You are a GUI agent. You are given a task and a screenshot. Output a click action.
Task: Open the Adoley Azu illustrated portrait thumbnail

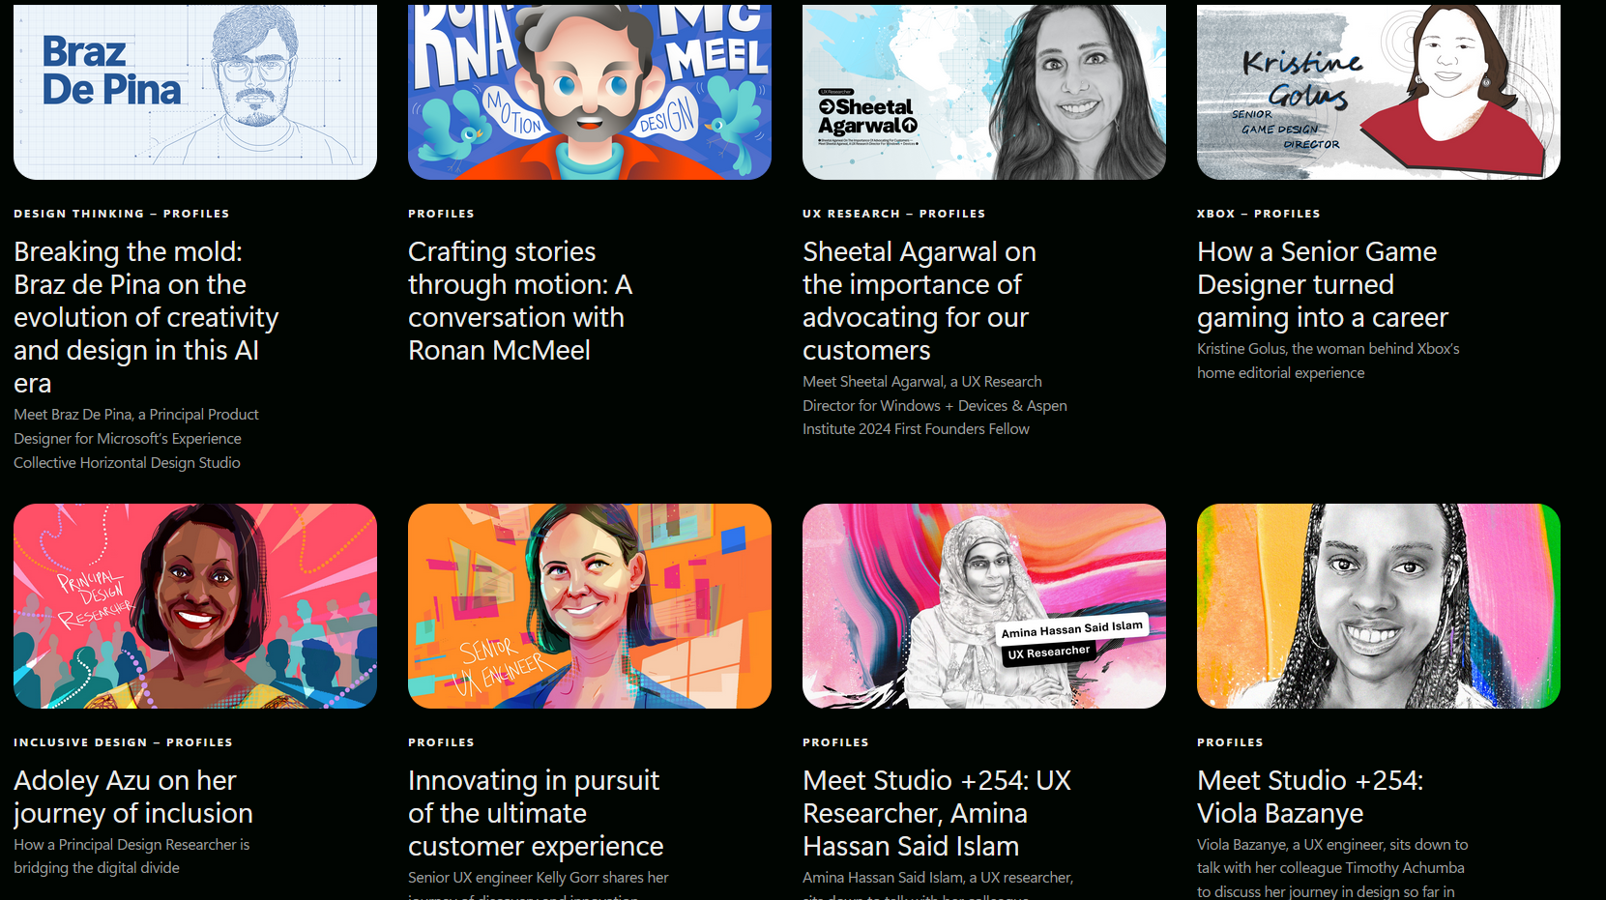(x=195, y=606)
